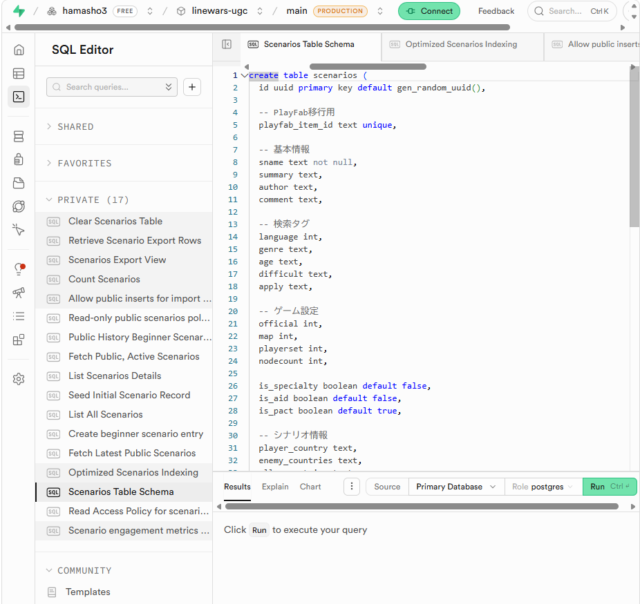Open Fetch Latest Public Scenarios query

[124, 454]
